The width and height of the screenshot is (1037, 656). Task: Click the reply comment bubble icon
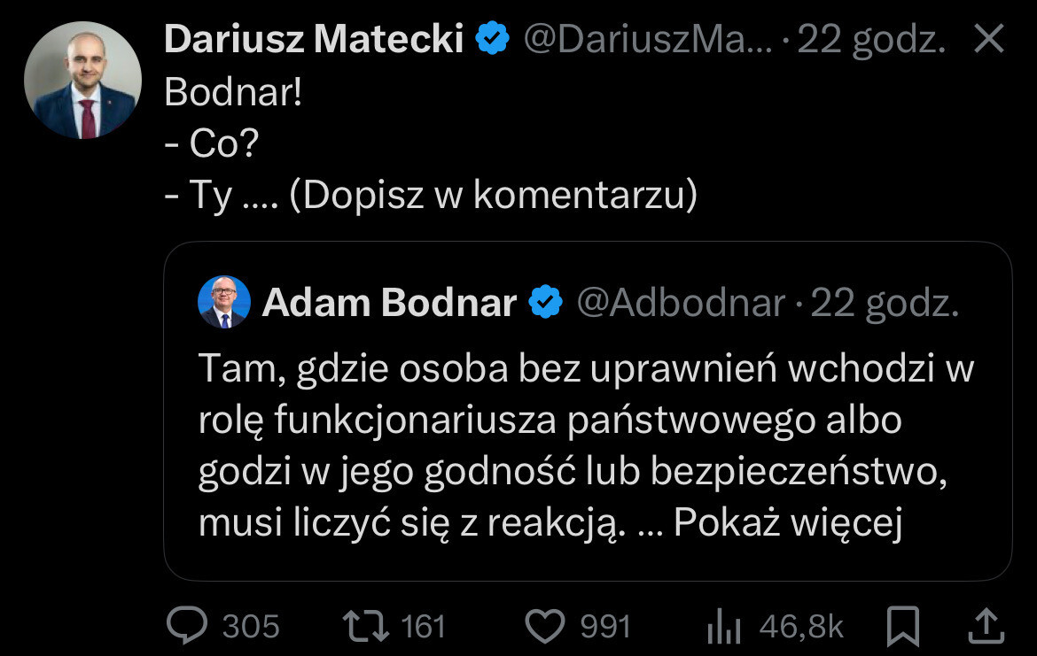point(187,626)
